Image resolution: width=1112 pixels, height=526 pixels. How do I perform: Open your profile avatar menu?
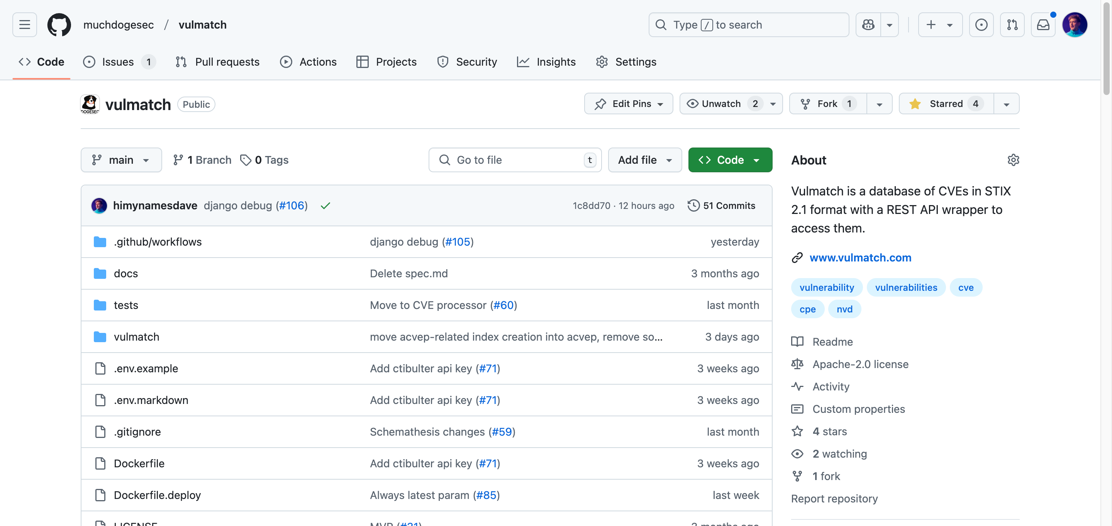tap(1075, 25)
